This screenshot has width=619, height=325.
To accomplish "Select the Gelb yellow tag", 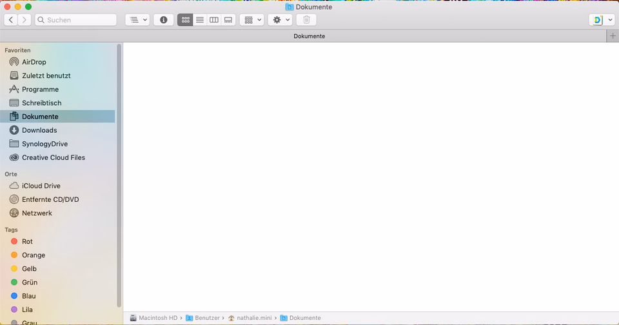I will coord(57,268).
